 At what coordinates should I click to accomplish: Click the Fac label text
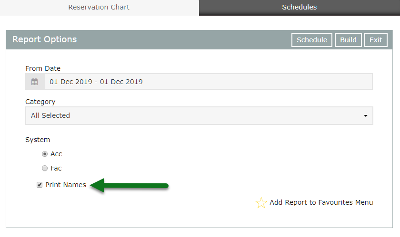(56, 168)
